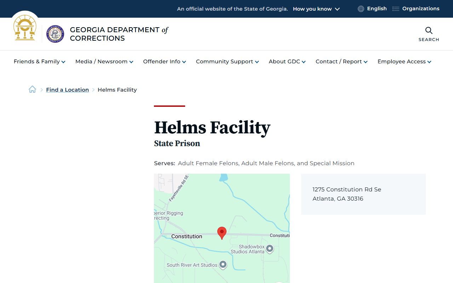Expand Community Support menu chevron
The image size is (453, 283).
[257, 62]
